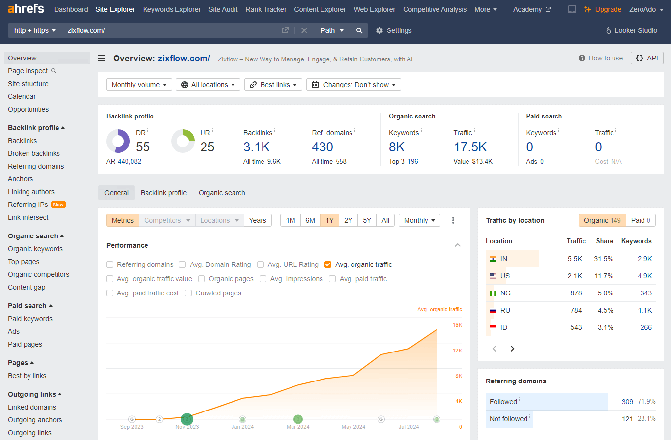Enable Avg. Domain Rating checkbox
Image resolution: width=671 pixels, height=440 pixels.
point(182,264)
